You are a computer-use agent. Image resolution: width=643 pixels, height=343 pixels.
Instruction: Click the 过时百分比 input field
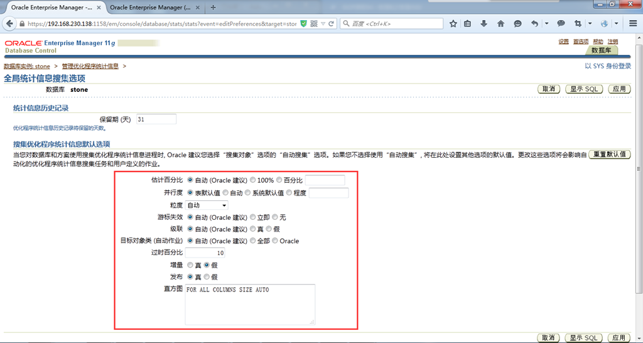(205, 253)
